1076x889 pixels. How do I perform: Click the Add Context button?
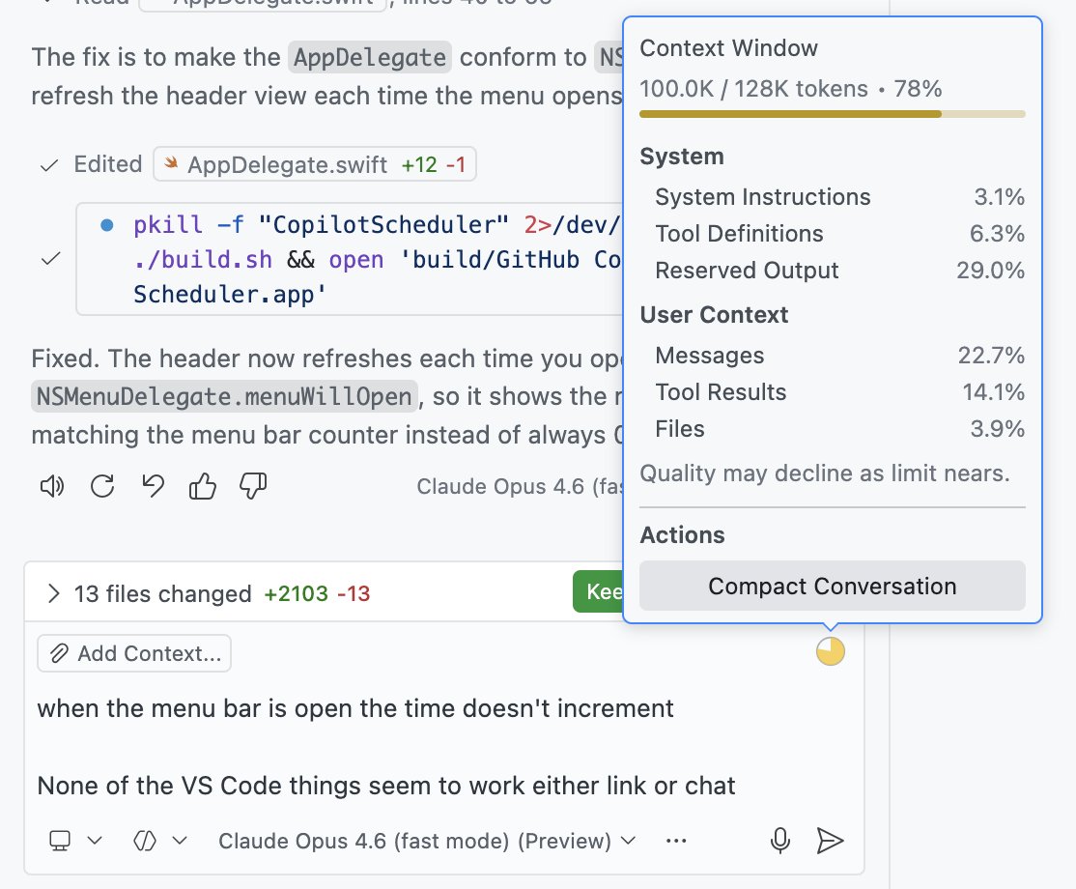click(x=134, y=653)
